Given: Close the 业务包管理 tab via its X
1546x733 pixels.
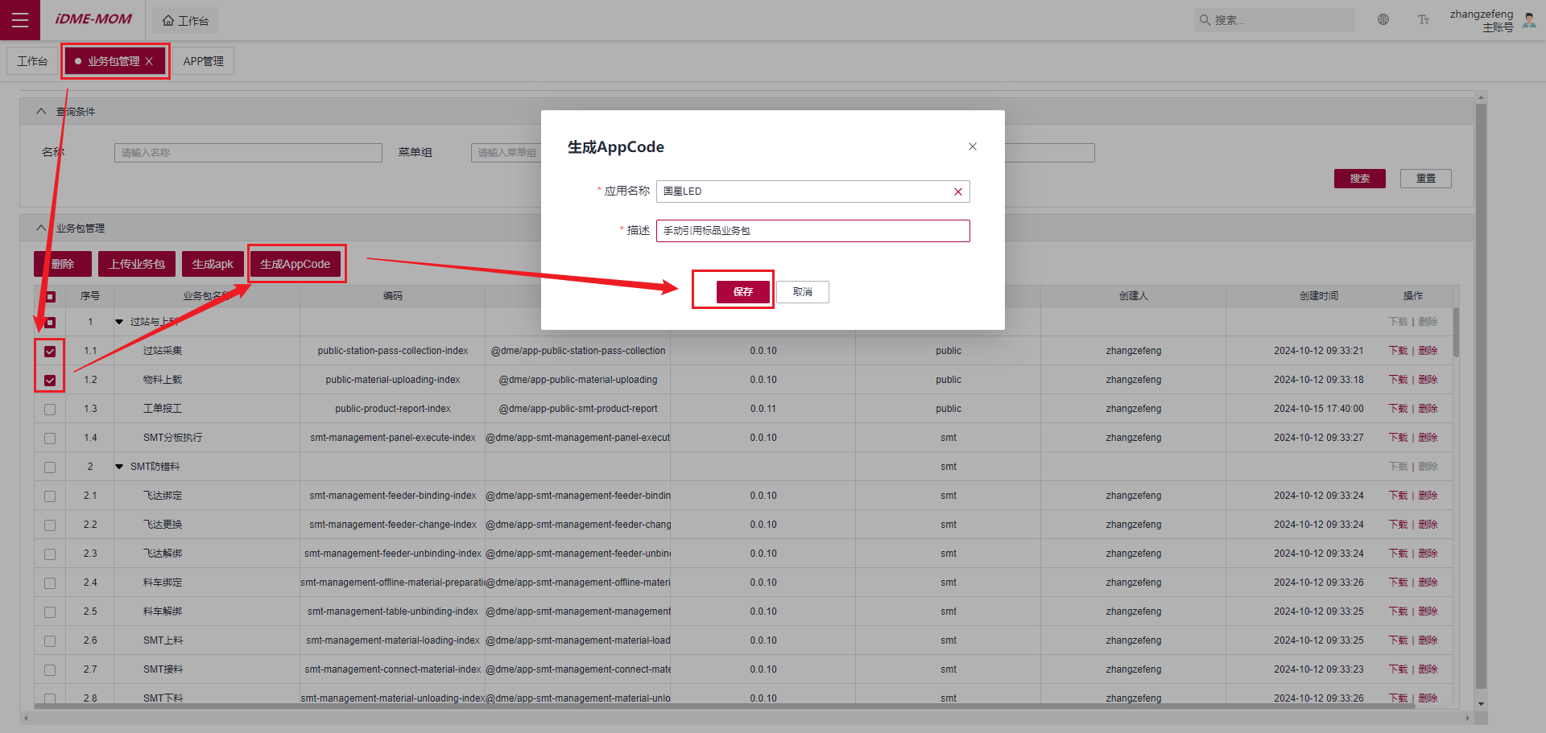Looking at the screenshot, I should (149, 61).
